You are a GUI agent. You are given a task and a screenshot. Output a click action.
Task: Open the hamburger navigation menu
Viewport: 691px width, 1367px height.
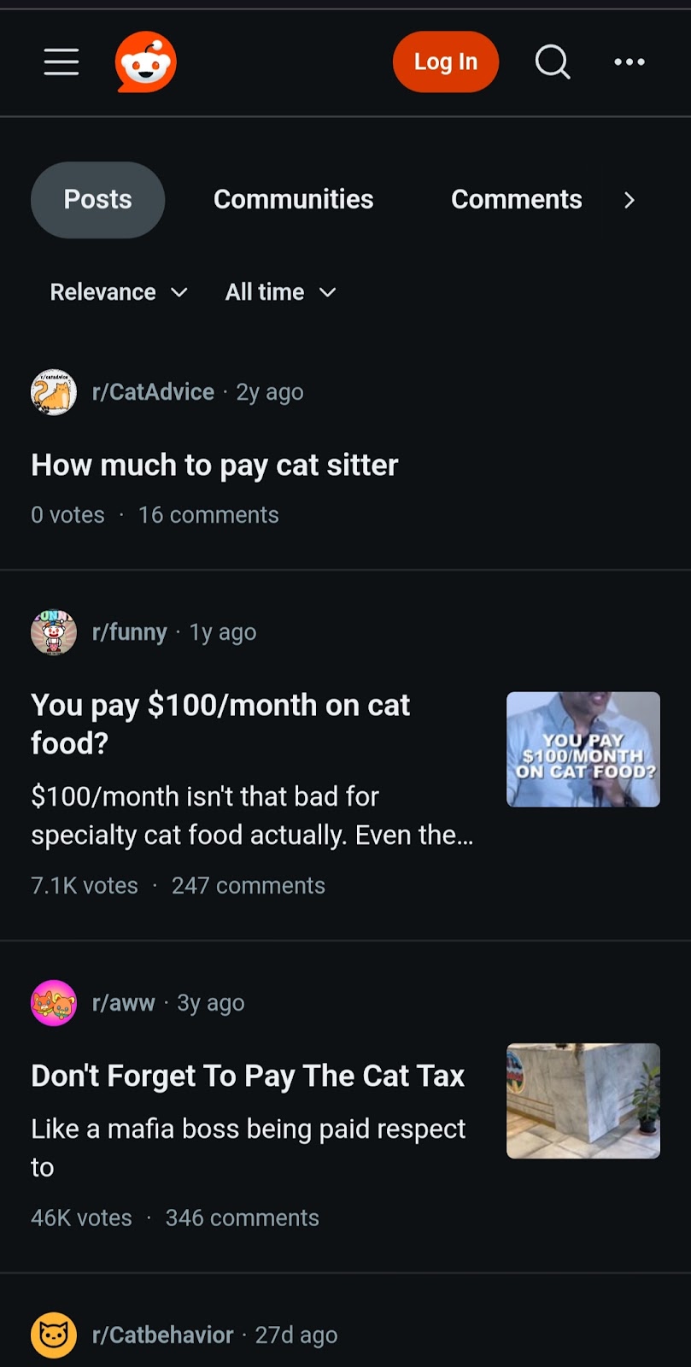pos(61,62)
